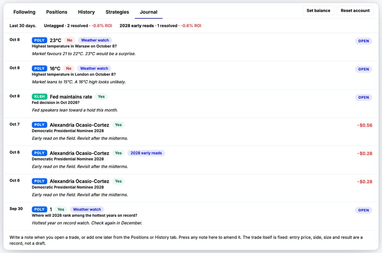
Task: Click the 16°C entry title
Action: tap(55, 68)
